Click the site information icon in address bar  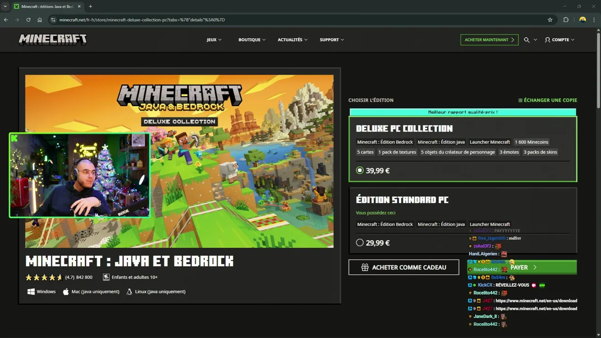pos(53,20)
